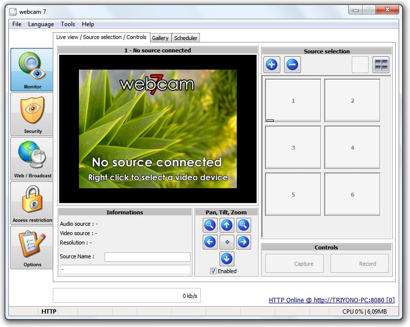Open the Language menu
The width and height of the screenshot is (410, 327).
tap(41, 24)
